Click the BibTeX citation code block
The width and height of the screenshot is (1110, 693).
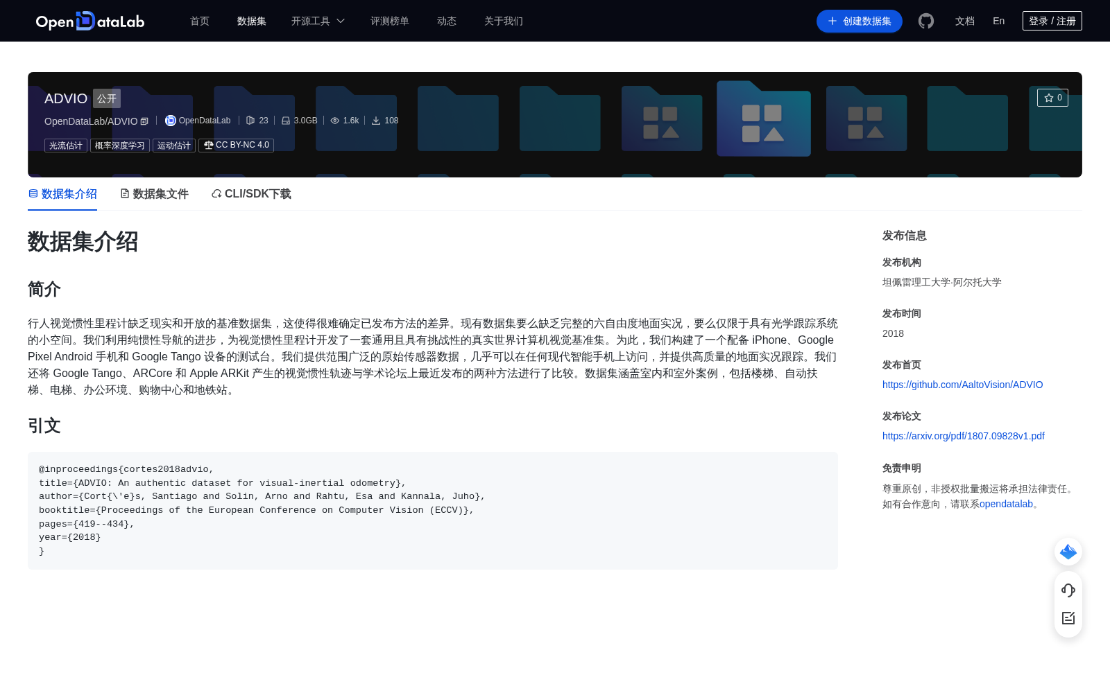(433, 511)
